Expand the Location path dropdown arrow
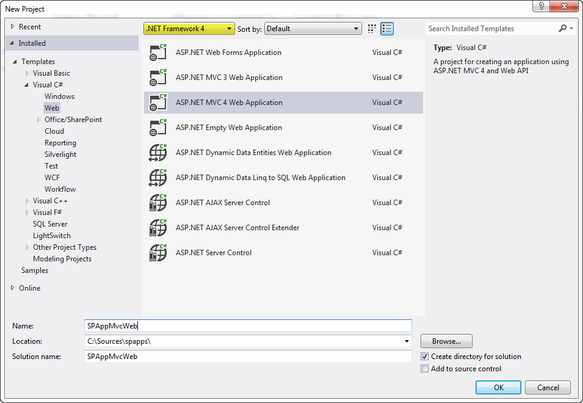The width and height of the screenshot is (583, 403). coord(407,341)
